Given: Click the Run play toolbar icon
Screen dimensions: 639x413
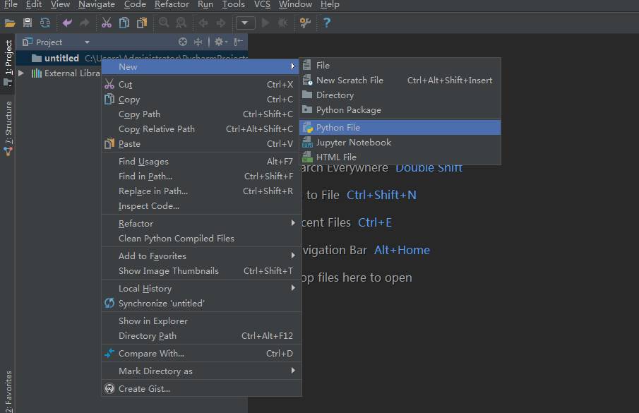Looking at the screenshot, I should [x=265, y=23].
